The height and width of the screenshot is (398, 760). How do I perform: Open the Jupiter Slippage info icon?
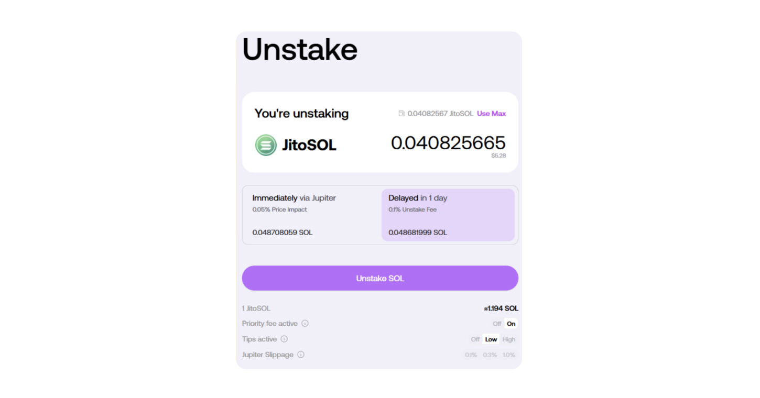301,355
